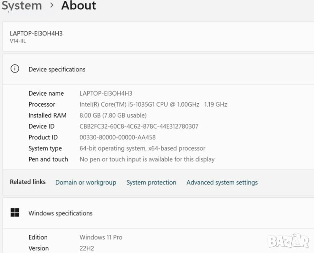Open System protection settings
The width and height of the screenshot is (314, 253).
(x=151, y=183)
